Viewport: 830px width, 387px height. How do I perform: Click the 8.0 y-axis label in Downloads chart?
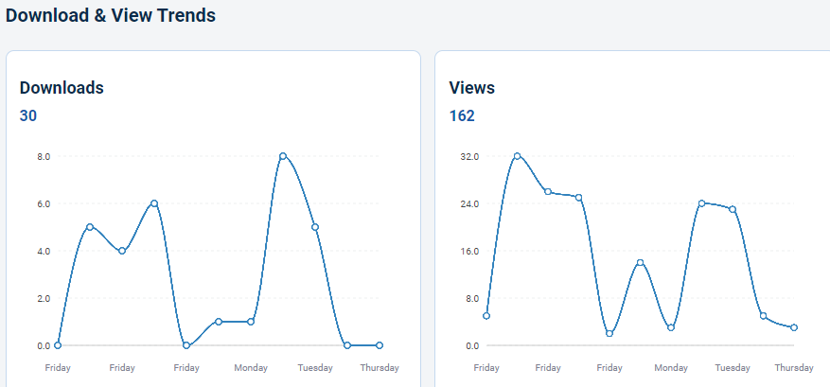click(x=44, y=156)
